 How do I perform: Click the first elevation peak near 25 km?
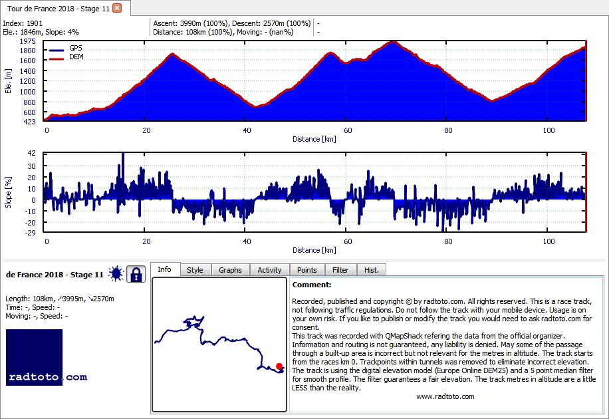[172, 55]
